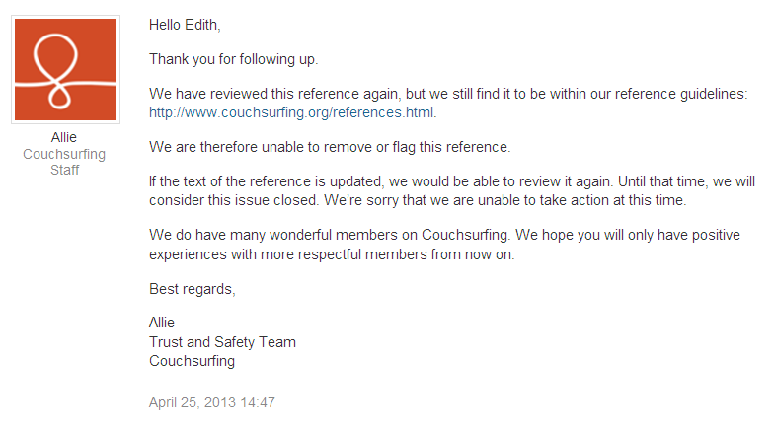Click the April 25, 2013 14:47 timestamp
This screenshot has height=432, width=774.
(x=211, y=402)
